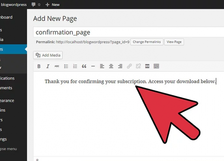Open the comments bubble in admin bar

click(x=36, y=5)
